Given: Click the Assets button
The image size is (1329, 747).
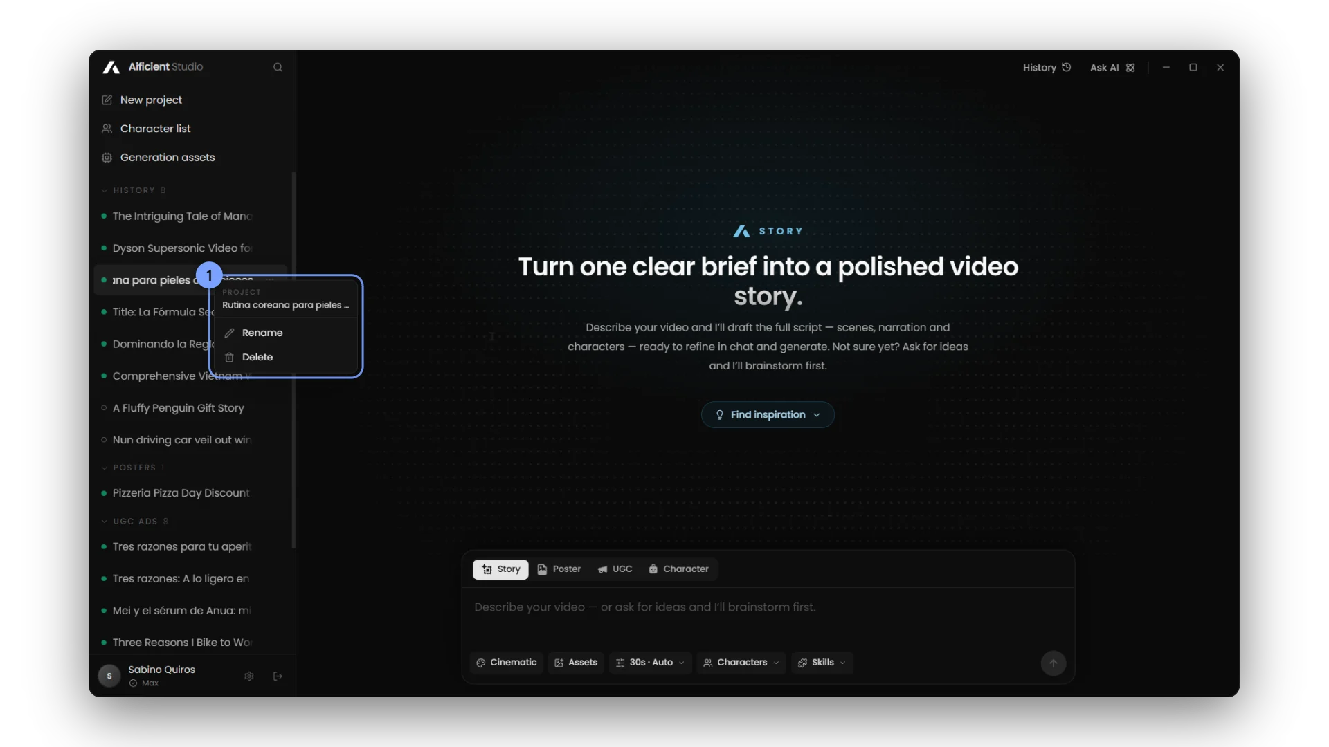Looking at the screenshot, I should [576, 663].
